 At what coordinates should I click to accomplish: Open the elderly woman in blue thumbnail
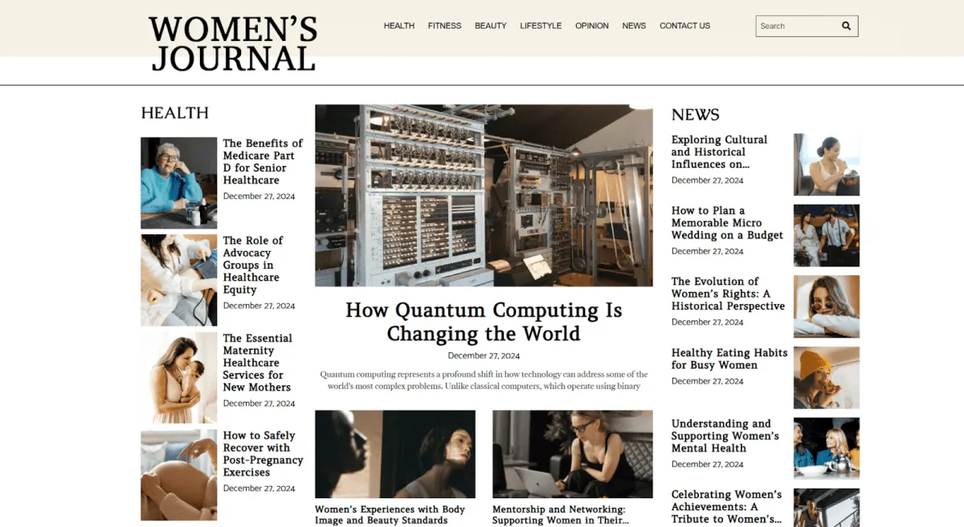pos(178,183)
